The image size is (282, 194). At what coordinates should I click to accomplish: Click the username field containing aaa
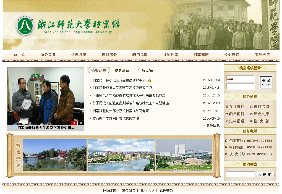pyautogui.click(x=240, y=79)
